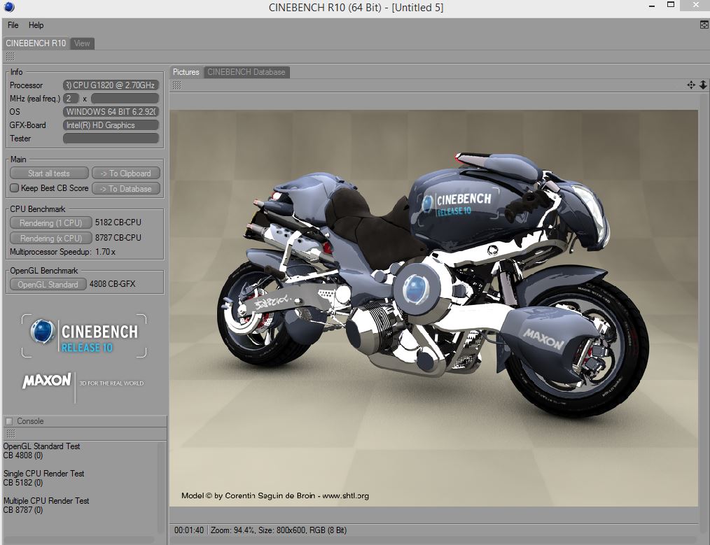Select the pan tool above the render view
Image resolution: width=710 pixels, height=545 pixels.
pyautogui.click(x=690, y=85)
